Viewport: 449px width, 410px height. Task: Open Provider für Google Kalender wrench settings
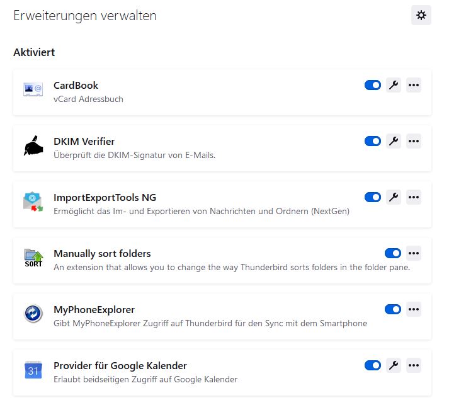point(394,365)
